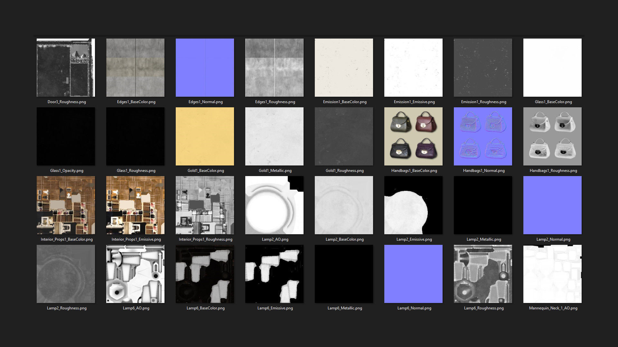This screenshot has width=618, height=347.
Task: Click the Handbags1_Normal.png normal map
Action: 483,136
